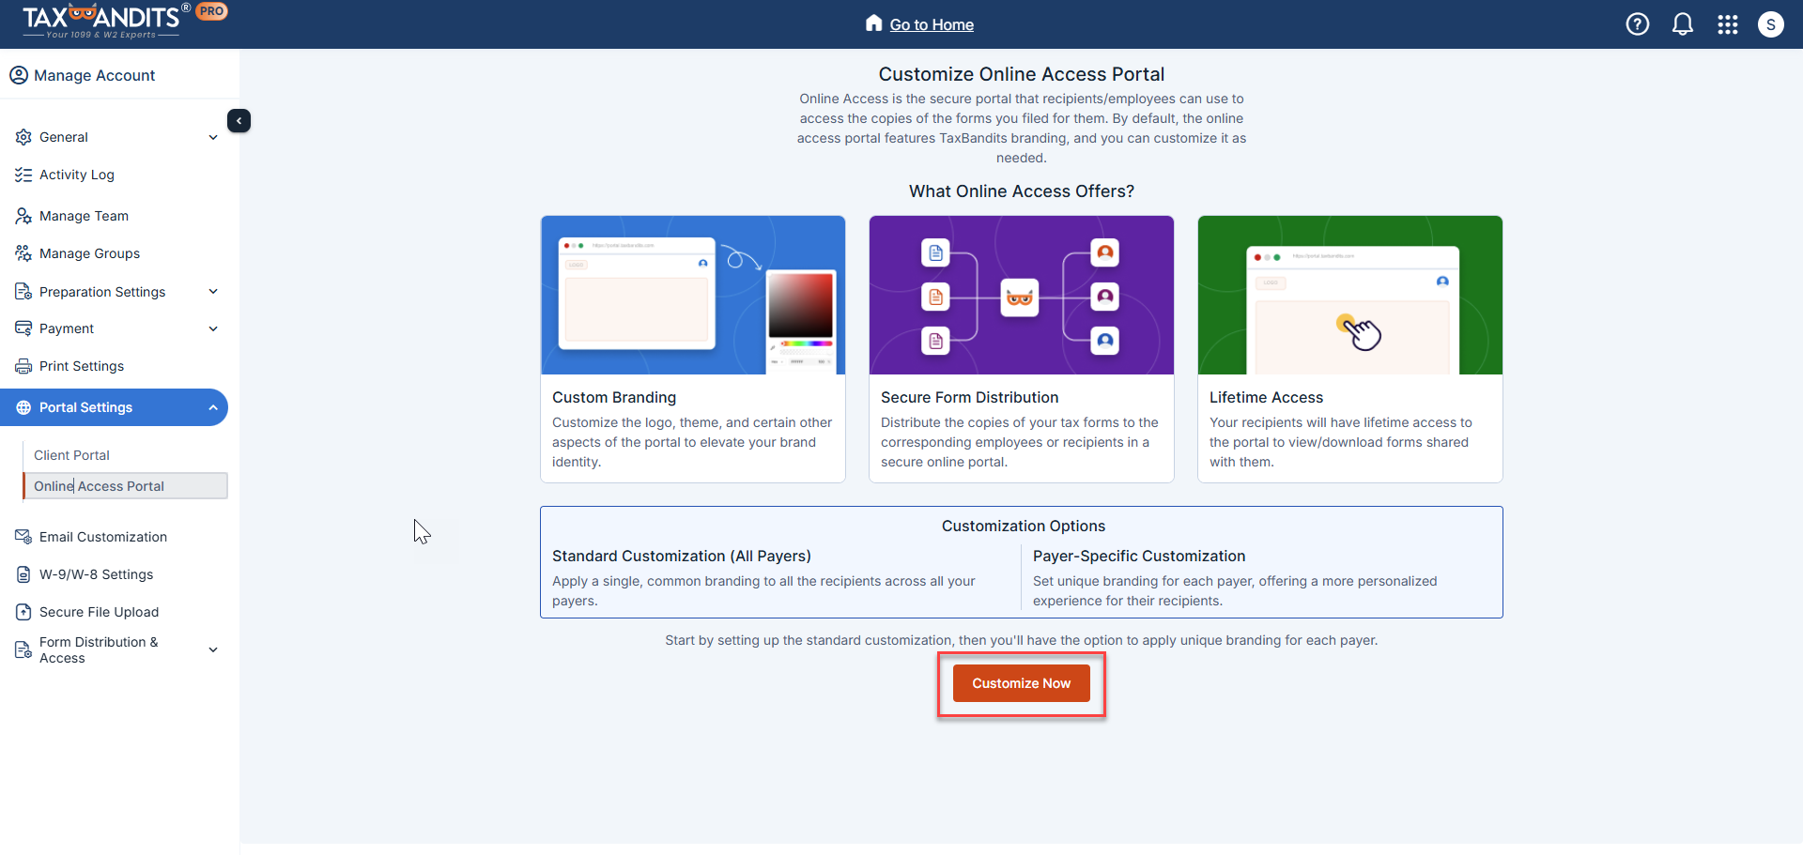Image resolution: width=1803 pixels, height=855 pixels.
Task: Click the PRO badge next to logo
Action: tap(212, 11)
